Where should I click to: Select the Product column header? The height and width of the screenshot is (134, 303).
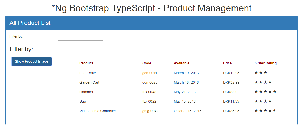(x=86, y=63)
